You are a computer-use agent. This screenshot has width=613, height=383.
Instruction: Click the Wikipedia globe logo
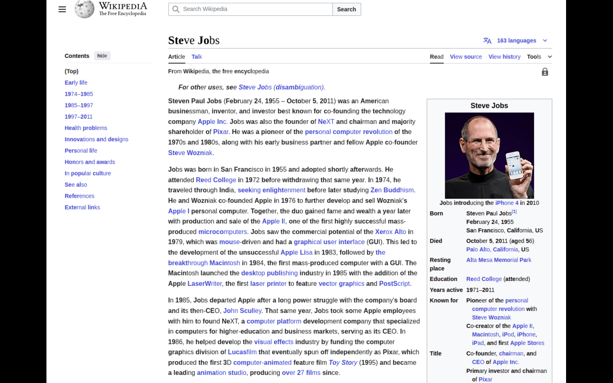coord(84,9)
